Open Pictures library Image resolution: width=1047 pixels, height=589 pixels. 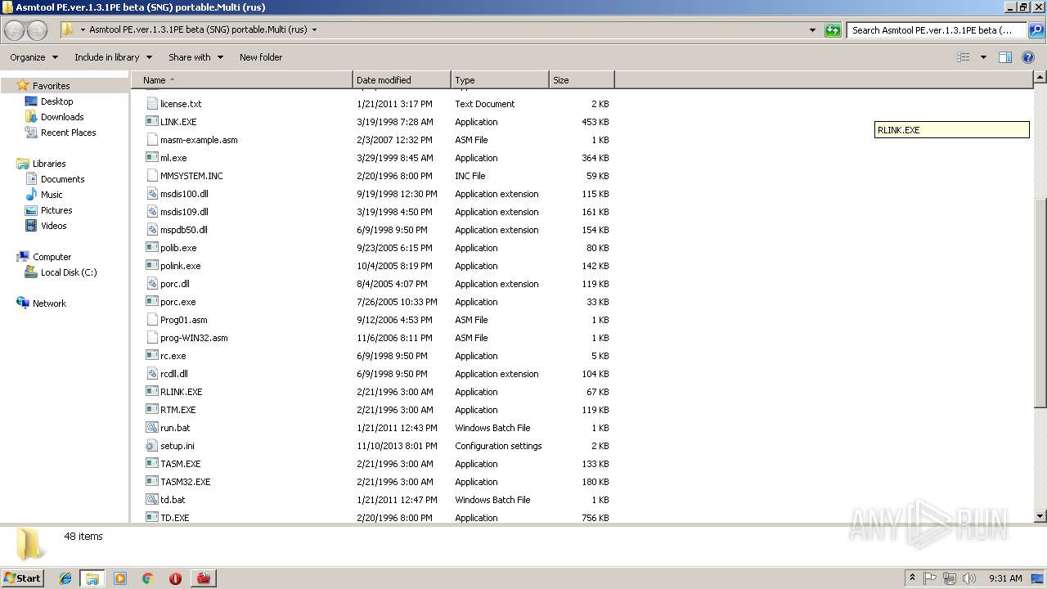56,210
